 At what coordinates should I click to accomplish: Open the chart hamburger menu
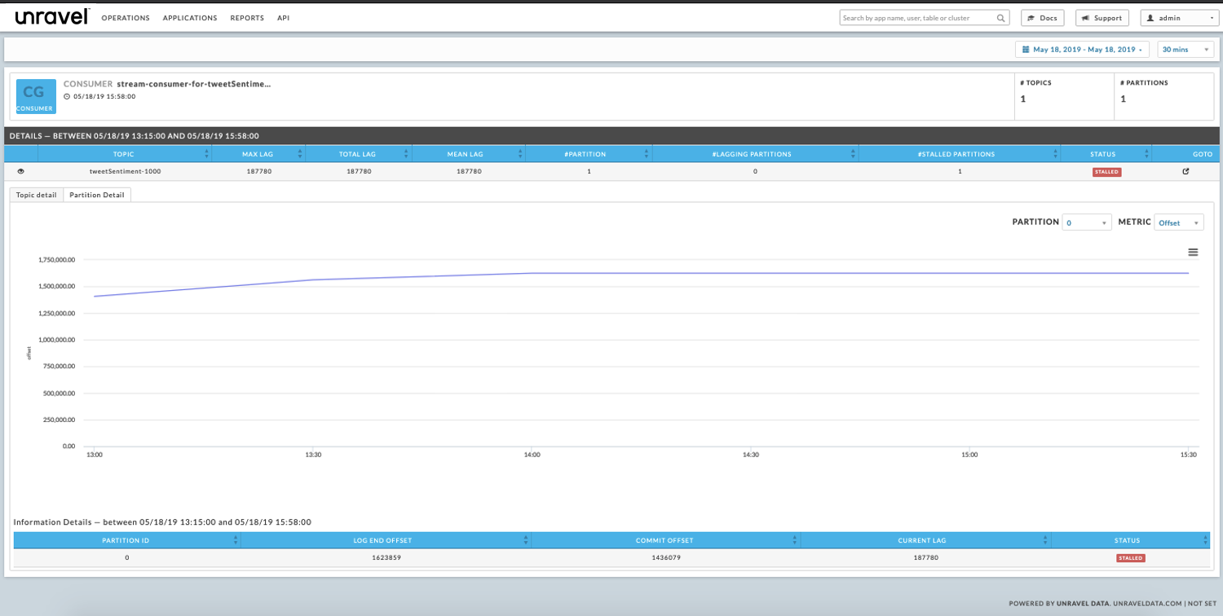click(x=1193, y=253)
